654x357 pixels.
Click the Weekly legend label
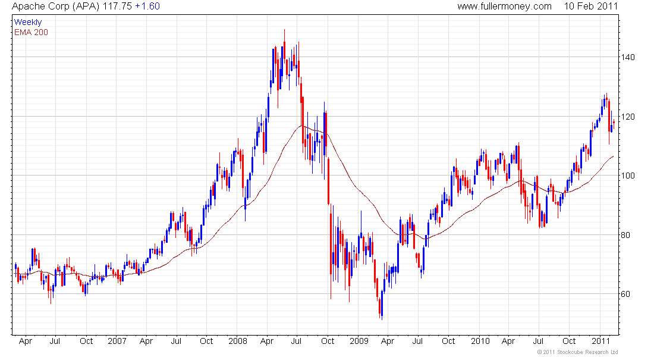coord(28,23)
